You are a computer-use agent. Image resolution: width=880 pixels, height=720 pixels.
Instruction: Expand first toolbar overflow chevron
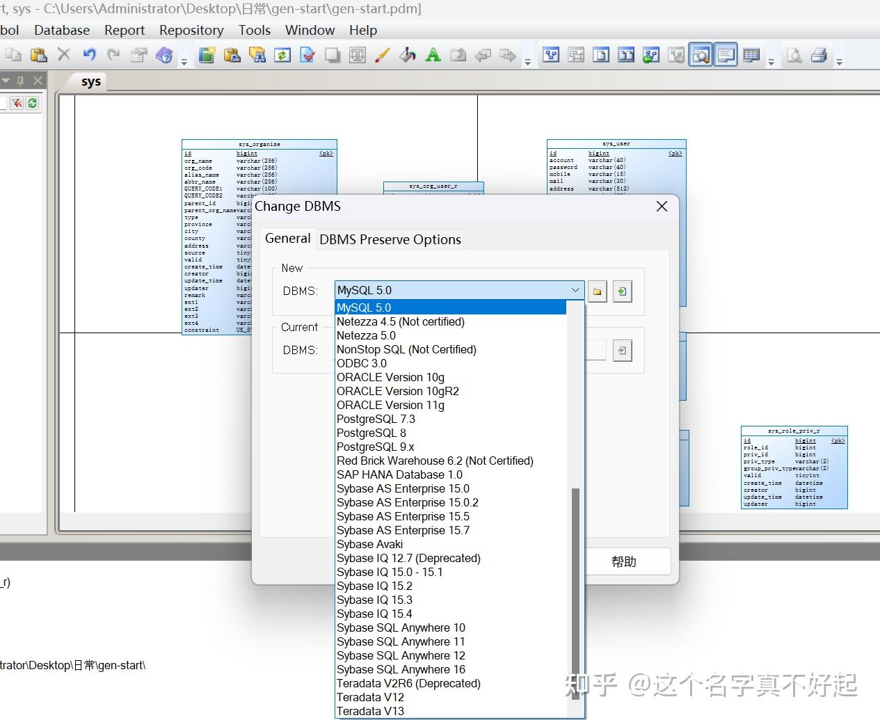point(184,61)
